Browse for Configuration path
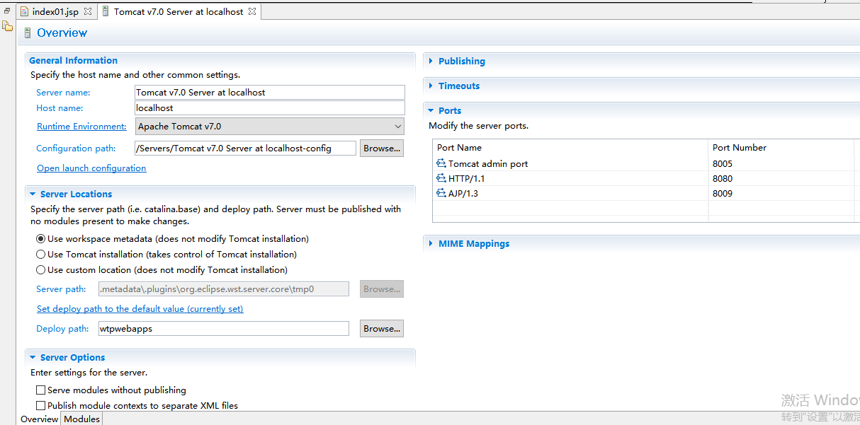860x425 pixels. tap(382, 148)
